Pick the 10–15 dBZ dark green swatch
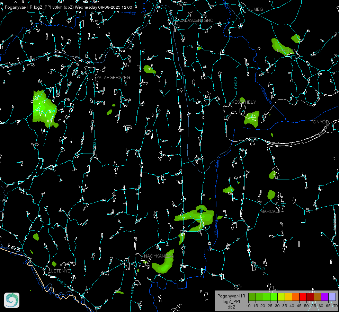This screenshot has width=339, height=312. (252, 297)
